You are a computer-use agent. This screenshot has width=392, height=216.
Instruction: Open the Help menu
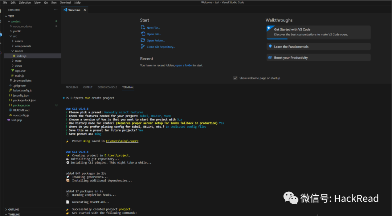(x=78, y=3)
